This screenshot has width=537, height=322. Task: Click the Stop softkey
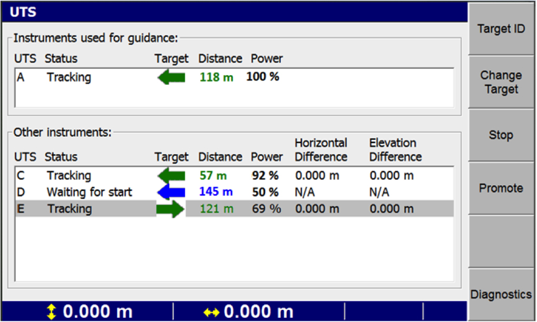tap(501, 135)
